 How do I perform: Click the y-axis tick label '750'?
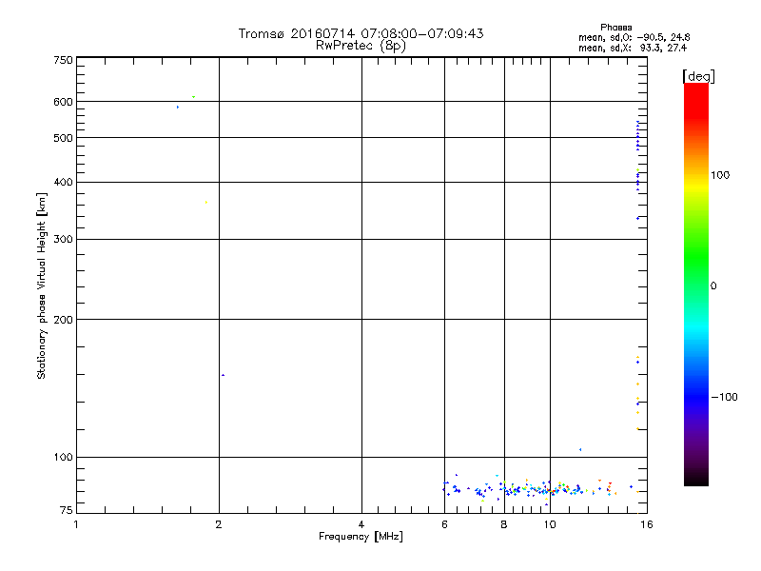[x=63, y=60]
